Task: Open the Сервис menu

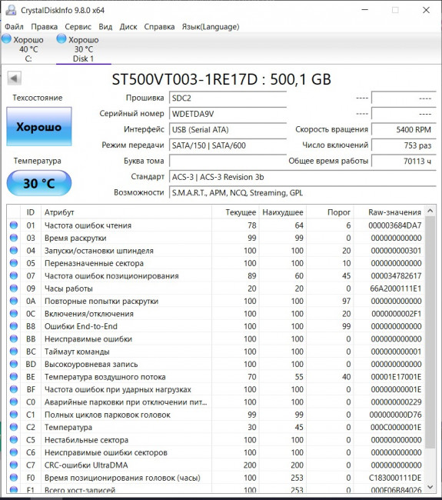Action: [x=78, y=27]
